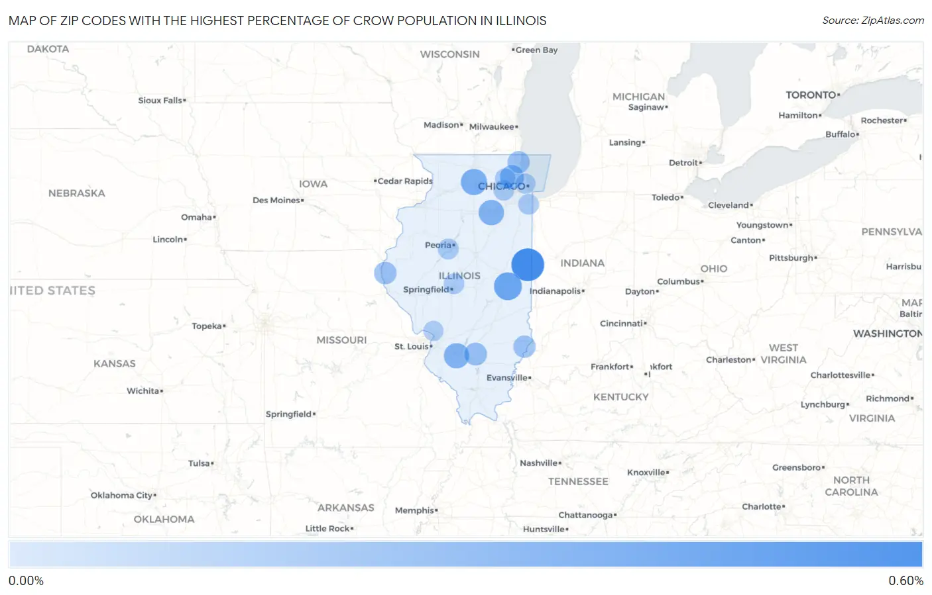
Task: Click the color gradient legend bar
Action: (x=466, y=554)
